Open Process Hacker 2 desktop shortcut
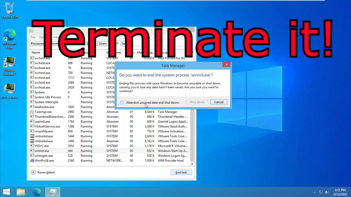 point(9,66)
